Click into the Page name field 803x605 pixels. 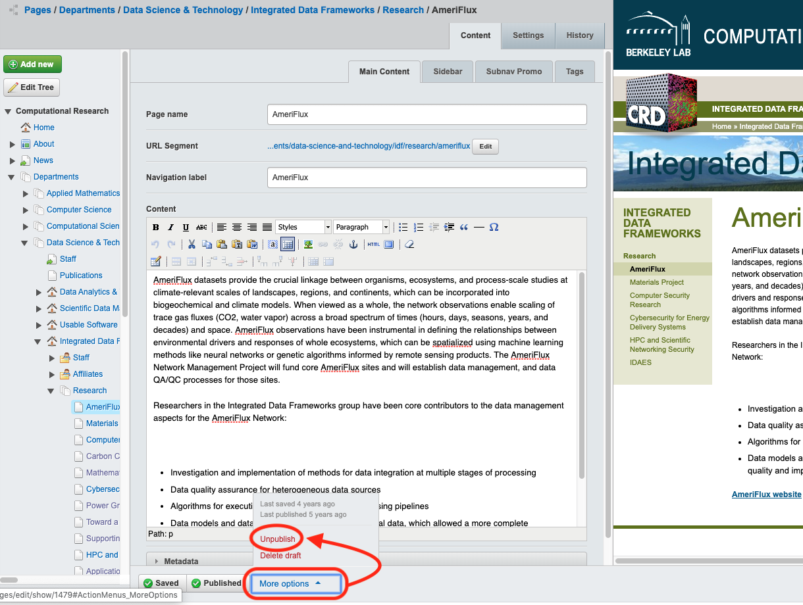[427, 114]
